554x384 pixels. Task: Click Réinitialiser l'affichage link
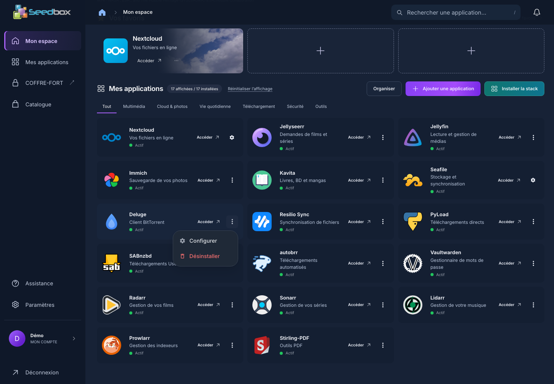pos(250,89)
